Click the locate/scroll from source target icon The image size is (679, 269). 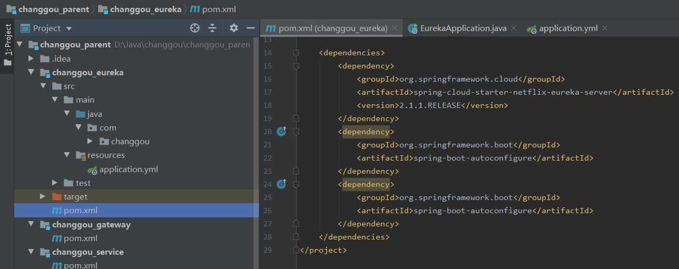[195, 28]
